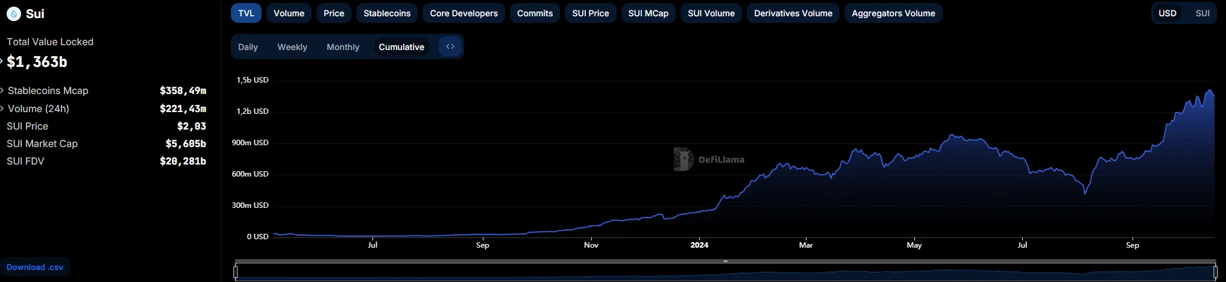Select the Cumulative view tab

pyautogui.click(x=401, y=47)
